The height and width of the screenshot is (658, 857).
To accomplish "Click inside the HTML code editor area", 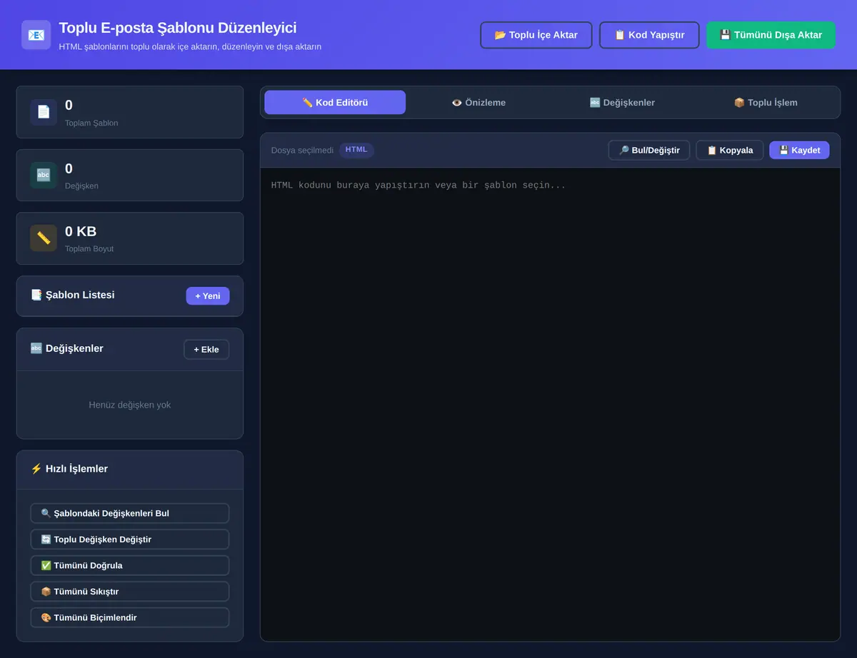I will 550,404.
